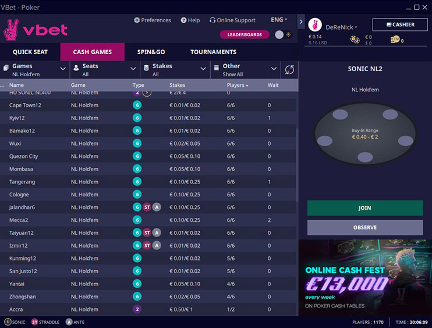Open the Tournaments tab
The width and height of the screenshot is (432, 328).
click(213, 52)
